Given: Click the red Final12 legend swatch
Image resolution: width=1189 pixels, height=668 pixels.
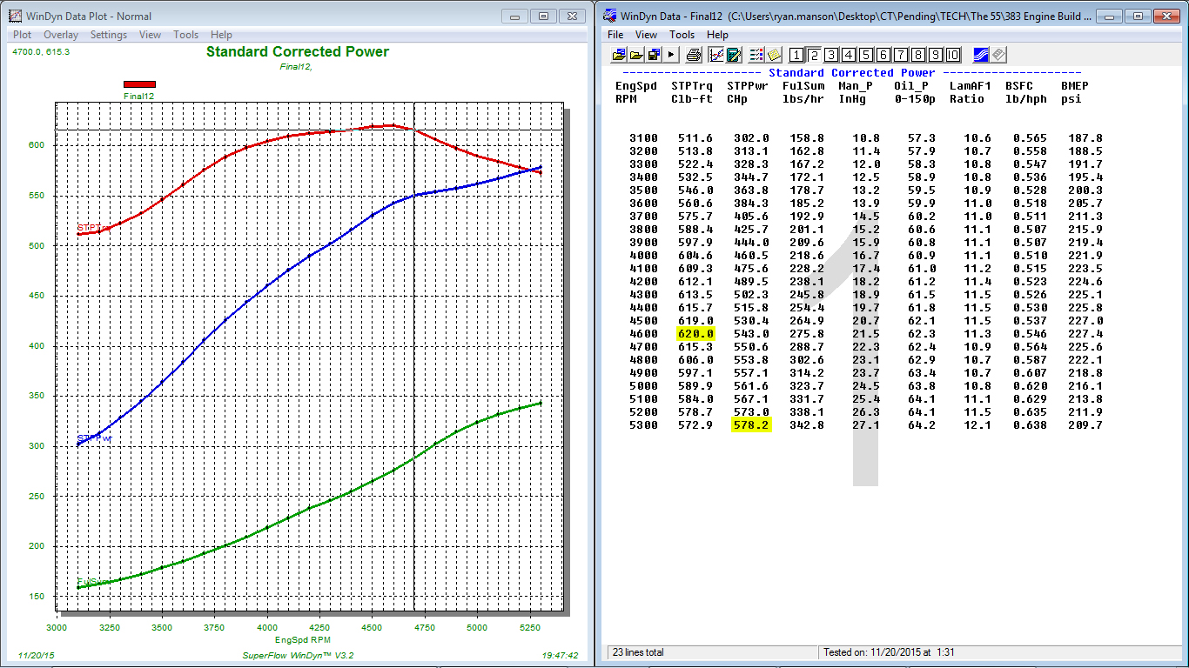Looking at the screenshot, I should [139, 84].
